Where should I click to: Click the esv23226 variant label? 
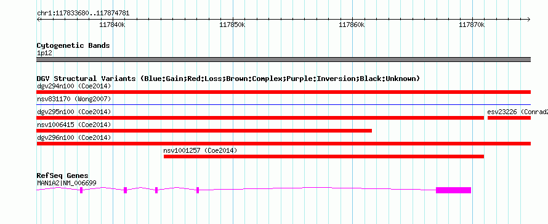point(517,112)
